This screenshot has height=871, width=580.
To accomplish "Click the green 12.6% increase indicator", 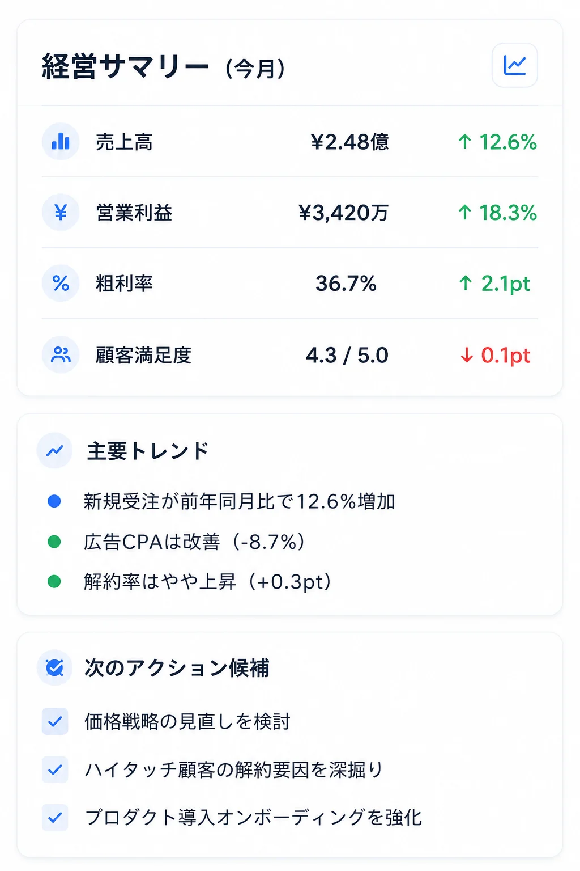I will [x=497, y=142].
